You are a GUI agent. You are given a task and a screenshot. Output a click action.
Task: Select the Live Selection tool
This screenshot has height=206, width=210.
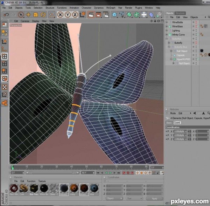(21, 15)
